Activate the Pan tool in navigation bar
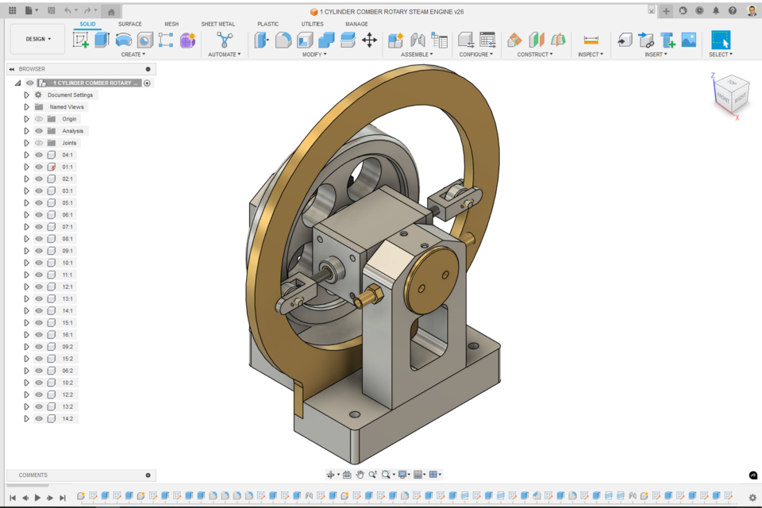The width and height of the screenshot is (762, 508). [359, 474]
